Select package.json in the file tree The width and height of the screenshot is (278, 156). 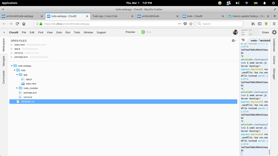[30, 93]
